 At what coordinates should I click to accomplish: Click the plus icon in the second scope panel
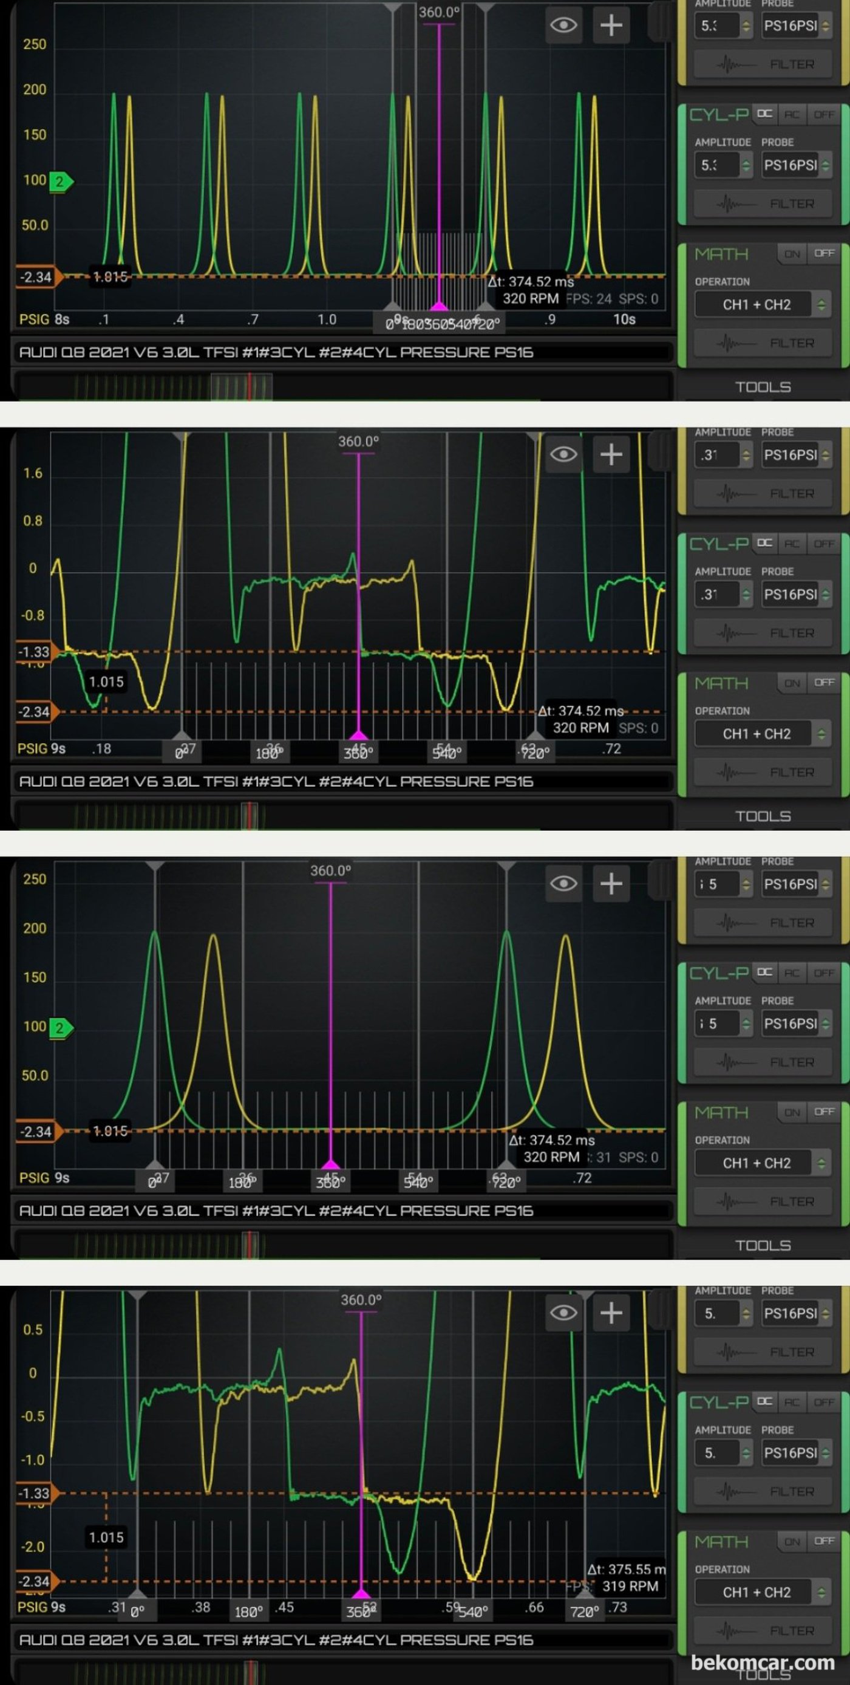611,454
